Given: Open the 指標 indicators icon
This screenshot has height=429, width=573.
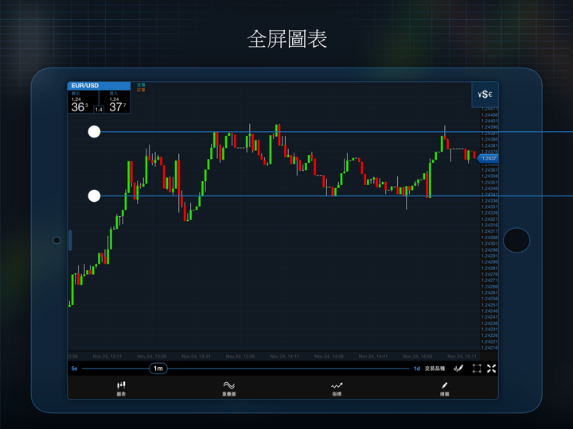Looking at the screenshot, I should pyautogui.click(x=337, y=388).
